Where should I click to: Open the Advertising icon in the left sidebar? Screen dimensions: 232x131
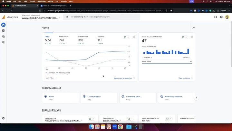pos(4,42)
